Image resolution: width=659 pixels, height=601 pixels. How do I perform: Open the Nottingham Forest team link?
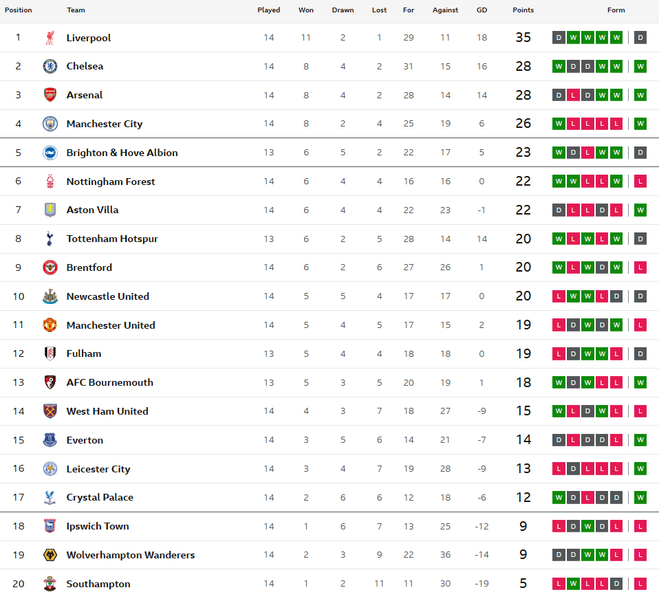tap(111, 182)
